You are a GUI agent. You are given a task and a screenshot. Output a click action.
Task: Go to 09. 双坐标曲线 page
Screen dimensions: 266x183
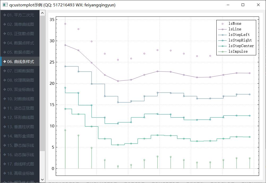point(20,90)
